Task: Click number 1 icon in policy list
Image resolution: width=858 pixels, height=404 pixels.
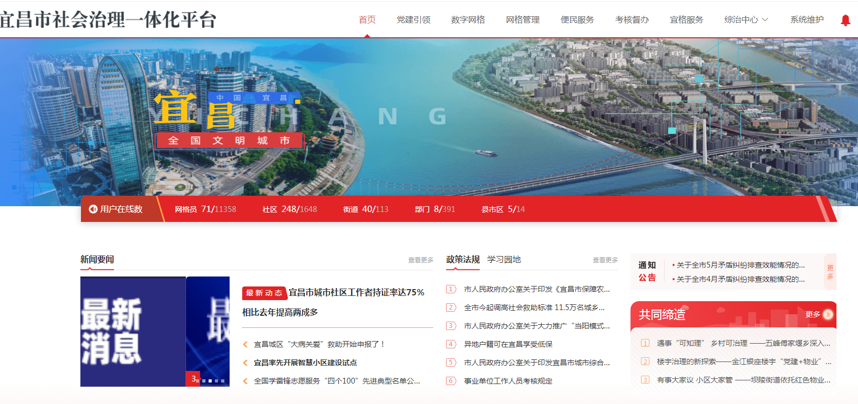Action: point(451,289)
